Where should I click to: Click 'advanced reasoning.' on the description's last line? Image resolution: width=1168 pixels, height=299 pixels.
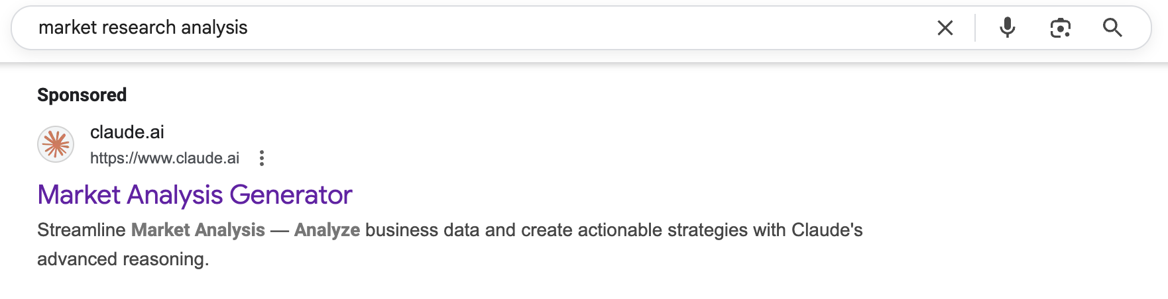click(123, 259)
